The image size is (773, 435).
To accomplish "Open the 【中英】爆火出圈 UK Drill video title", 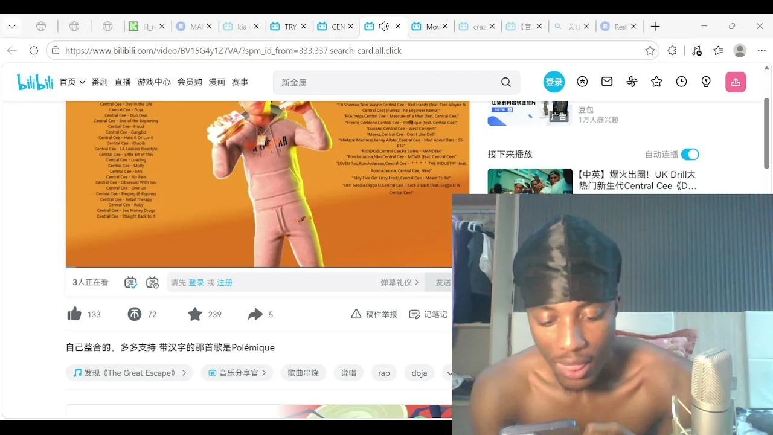I will pos(637,180).
